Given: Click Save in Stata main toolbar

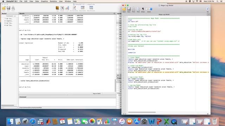Looking at the screenshot, I should click(8, 8).
